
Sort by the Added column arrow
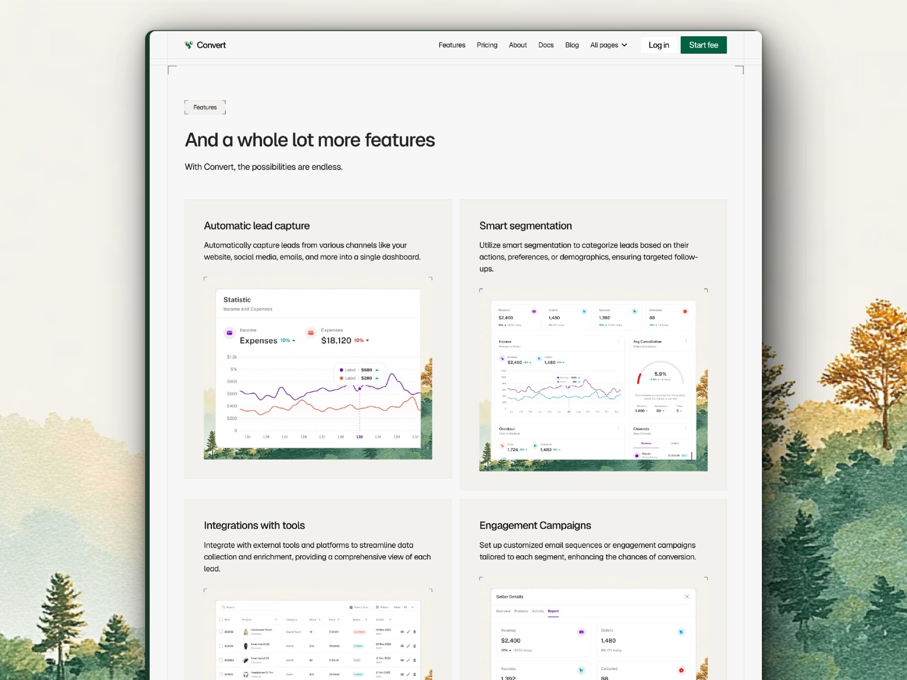click(x=390, y=619)
